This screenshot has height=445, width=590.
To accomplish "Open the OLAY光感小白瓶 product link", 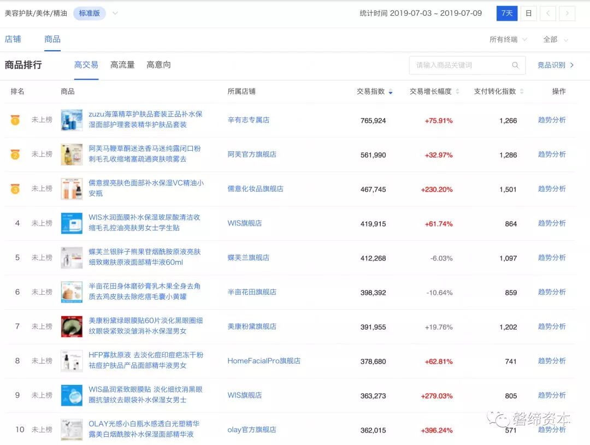I will (x=144, y=429).
